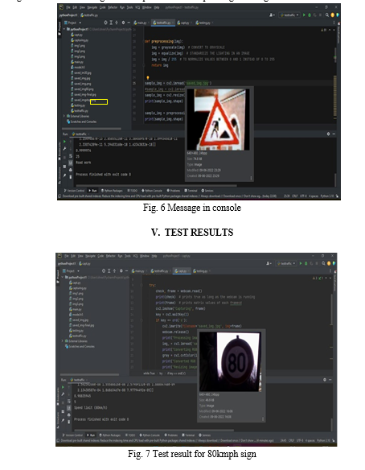Click 'Road work' output line in Fig. 6 console
Screen dimensions: 365x470
pyautogui.click(x=84, y=162)
